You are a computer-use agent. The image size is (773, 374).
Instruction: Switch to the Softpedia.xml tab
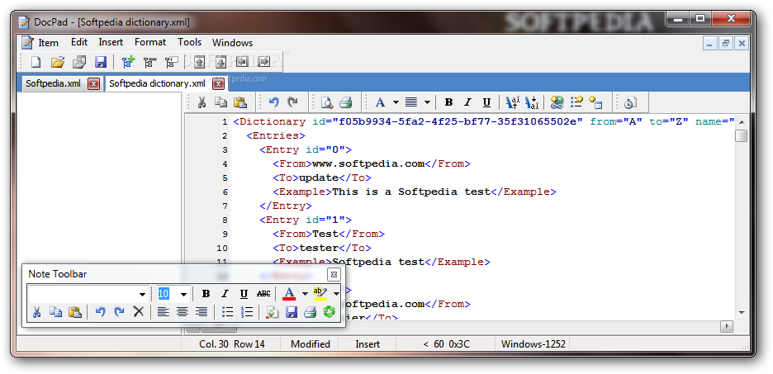[53, 83]
